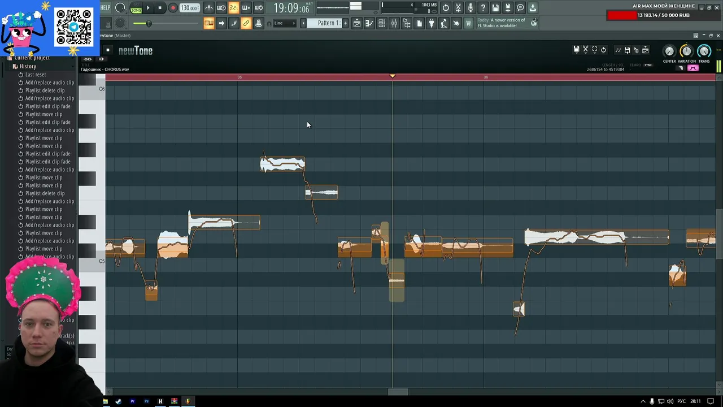Open the Playlist view icon
Image resolution: width=723 pixels, height=407 pixels.
point(357,23)
